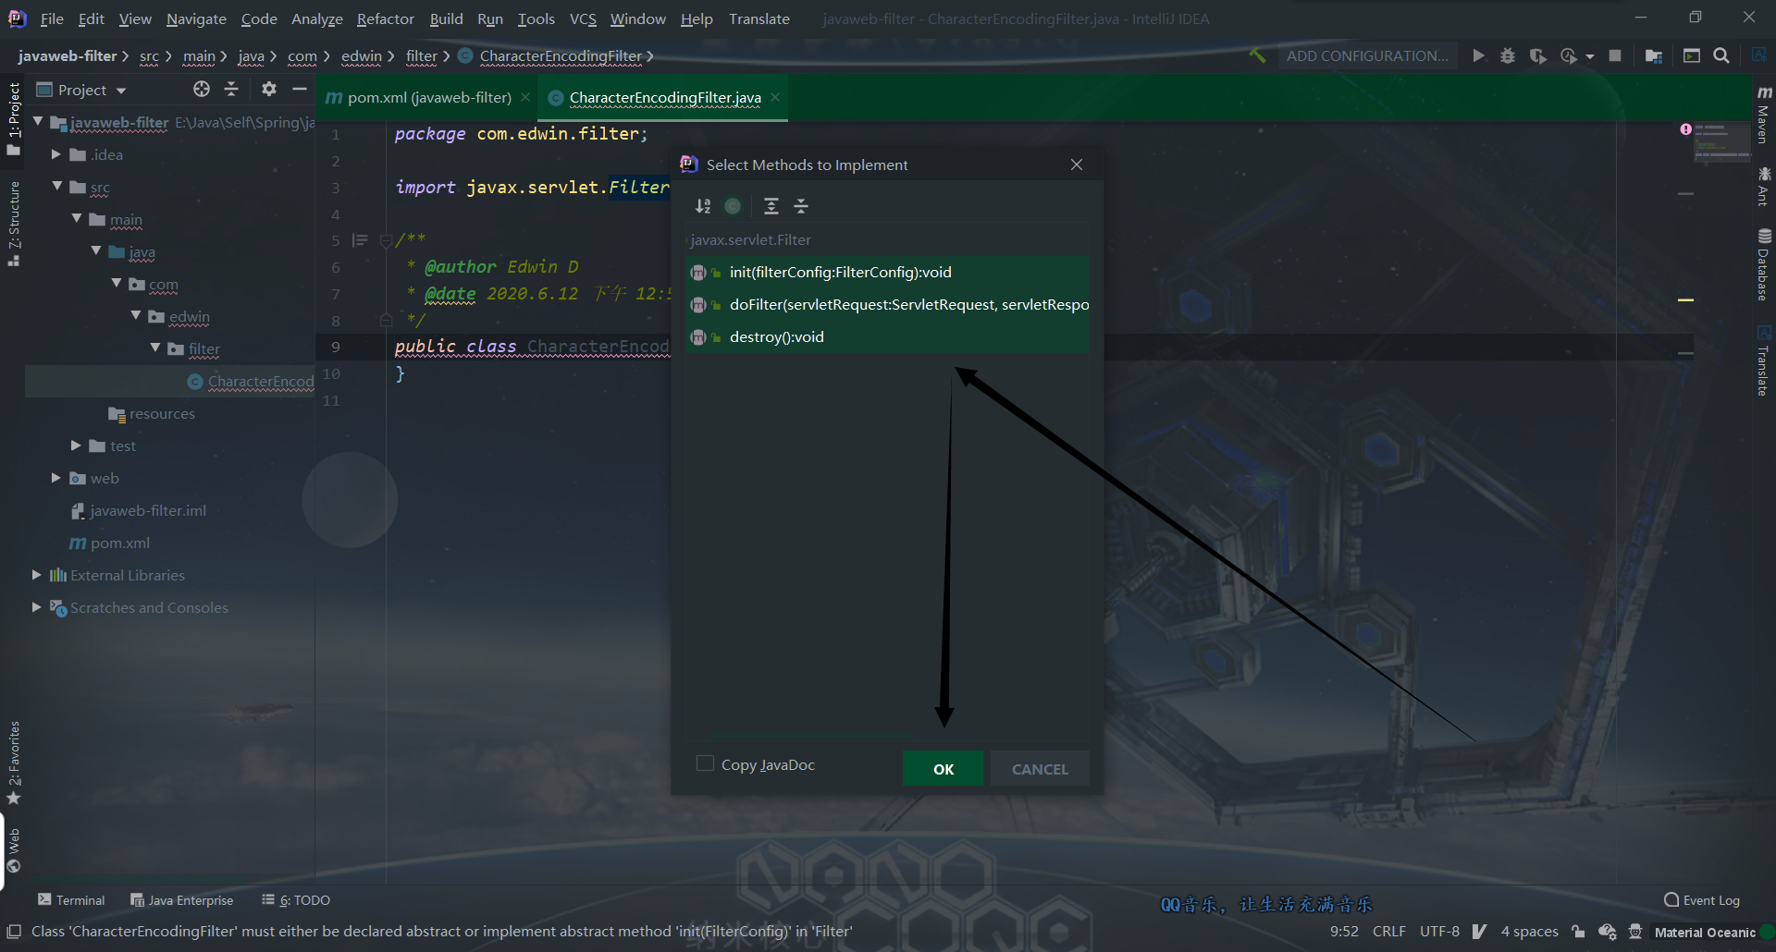Toggle alphabetical sorting of methods

pyautogui.click(x=703, y=205)
